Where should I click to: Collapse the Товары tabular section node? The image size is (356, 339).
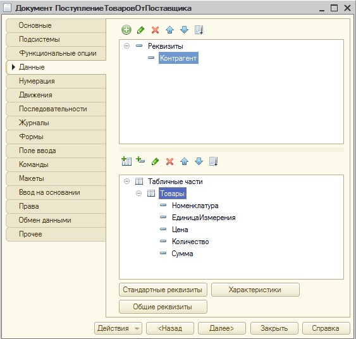138,194
